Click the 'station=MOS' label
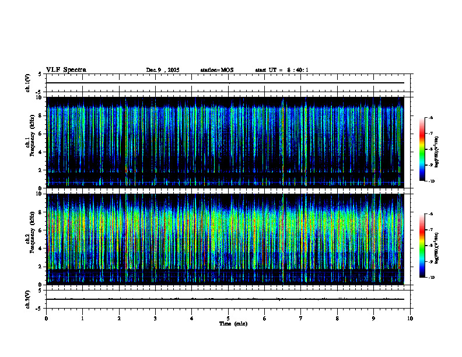462x357 pixels. tap(217, 70)
